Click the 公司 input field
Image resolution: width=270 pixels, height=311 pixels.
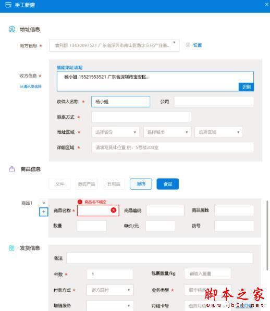(x=214, y=102)
